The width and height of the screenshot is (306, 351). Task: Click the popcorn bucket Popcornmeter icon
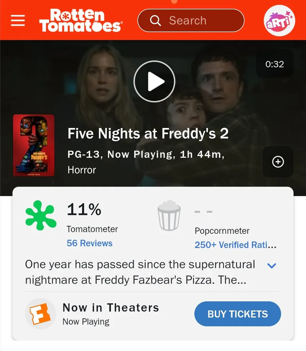point(169,215)
